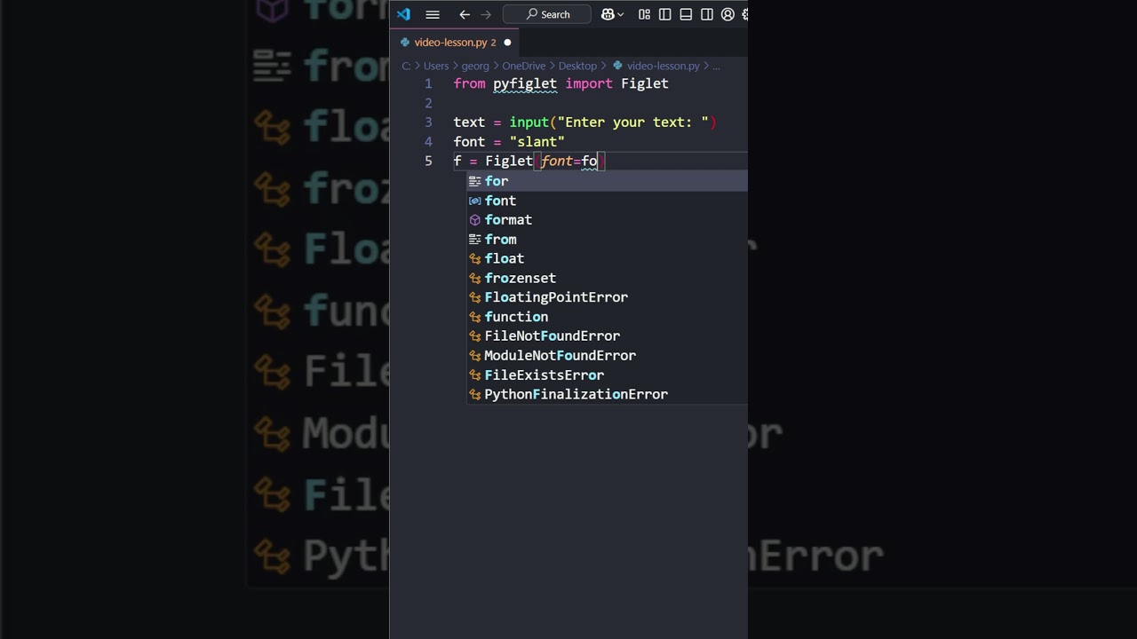Toggle the secondary side bar
The height and width of the screenshot is (639, 1137).
[x=707, y=14]
